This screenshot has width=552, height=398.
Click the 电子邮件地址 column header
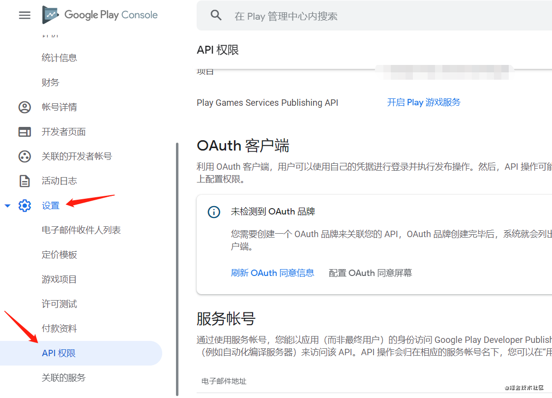tap(224, 381)
